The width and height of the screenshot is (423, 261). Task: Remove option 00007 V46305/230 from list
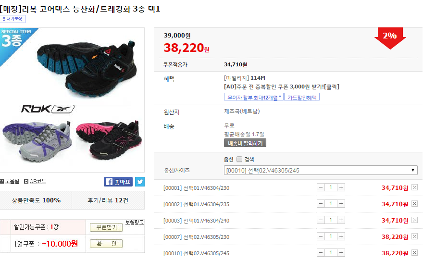pos(415,236)
